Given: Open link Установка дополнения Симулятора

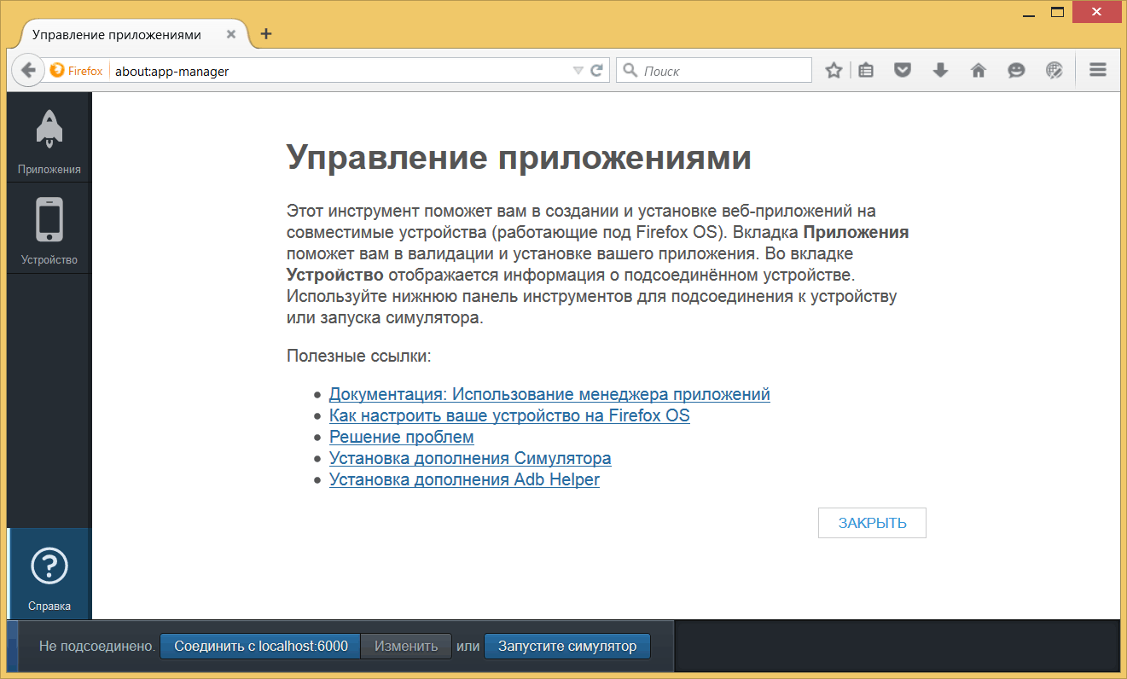Looking at the screenshot, I should [x=470, y=458].
